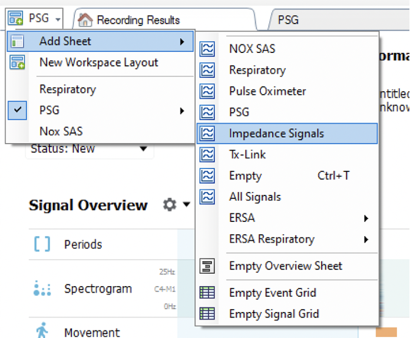The image size is (410, 338).
Task: Select the Periods row label
Action: pyautogui.click(x=83, y=244)
